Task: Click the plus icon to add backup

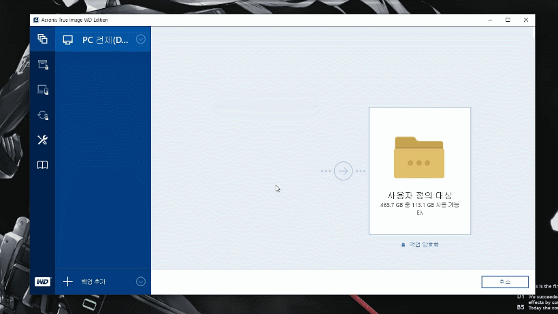Action: [x=67, y=281]
